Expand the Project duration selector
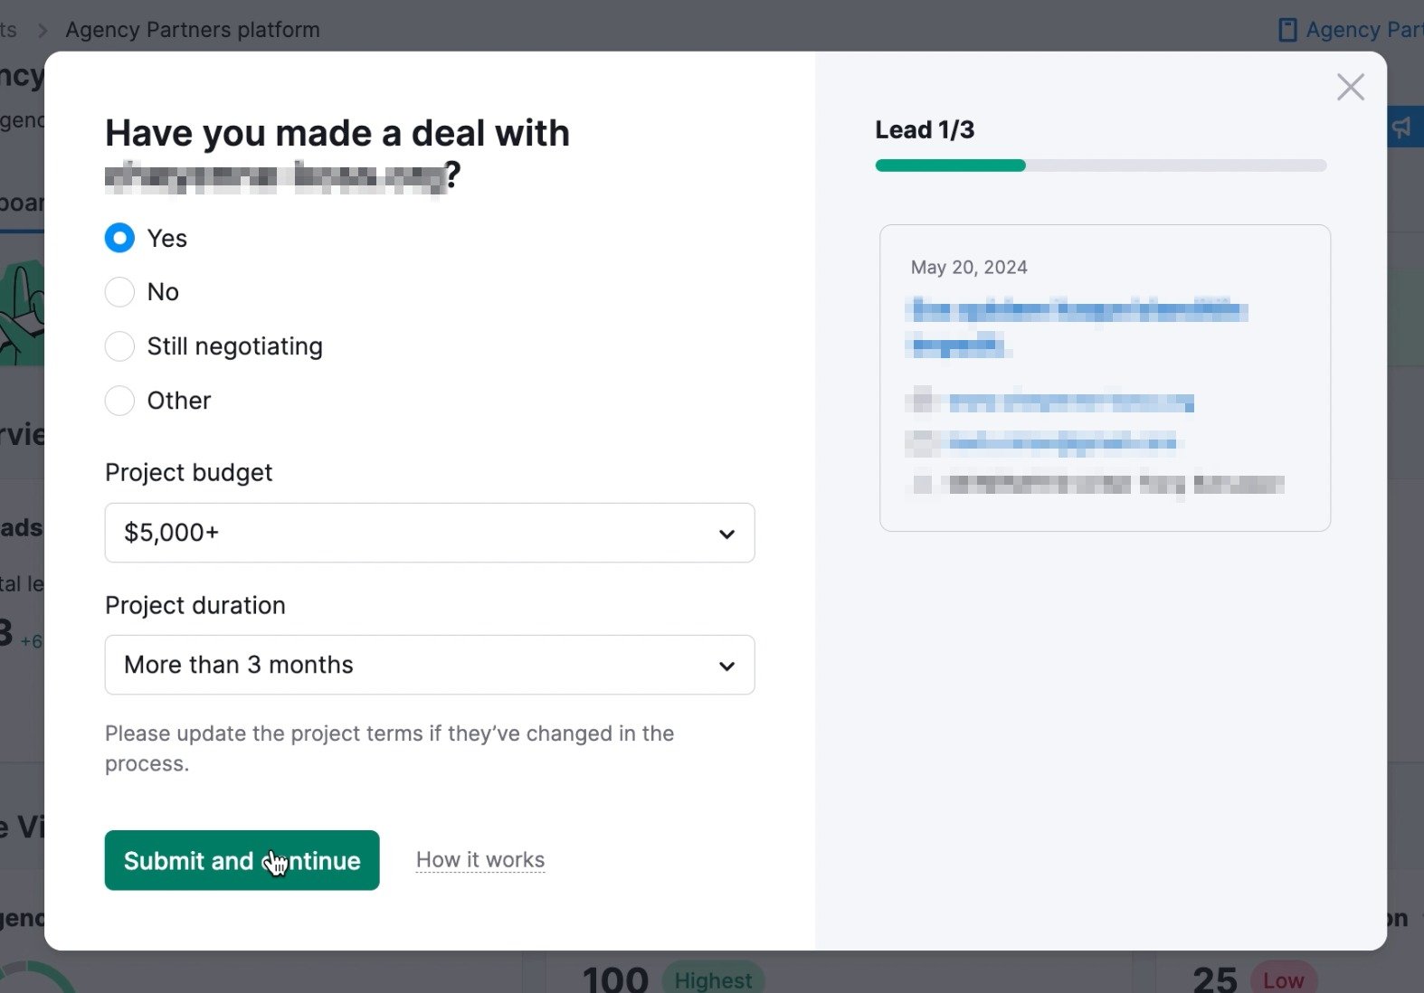Viewport: 1424px width, 993px height. (x=430, y=665)
